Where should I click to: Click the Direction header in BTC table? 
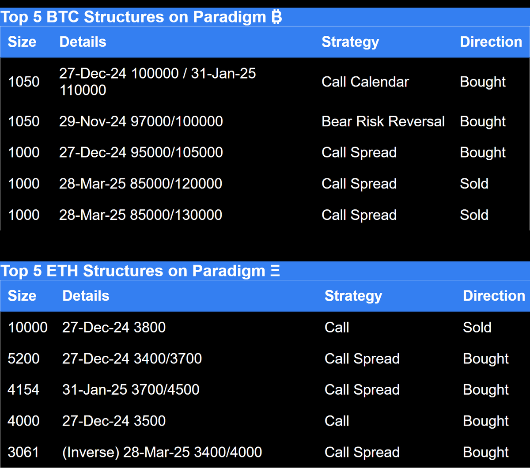coord(491,42)
